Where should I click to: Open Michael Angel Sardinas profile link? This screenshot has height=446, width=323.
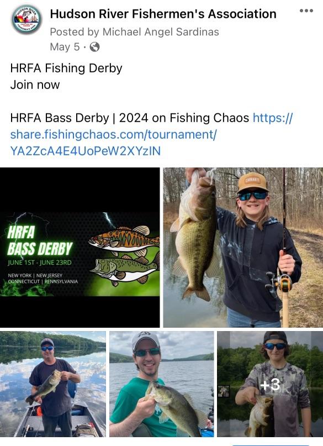click(x=161, y=32)
